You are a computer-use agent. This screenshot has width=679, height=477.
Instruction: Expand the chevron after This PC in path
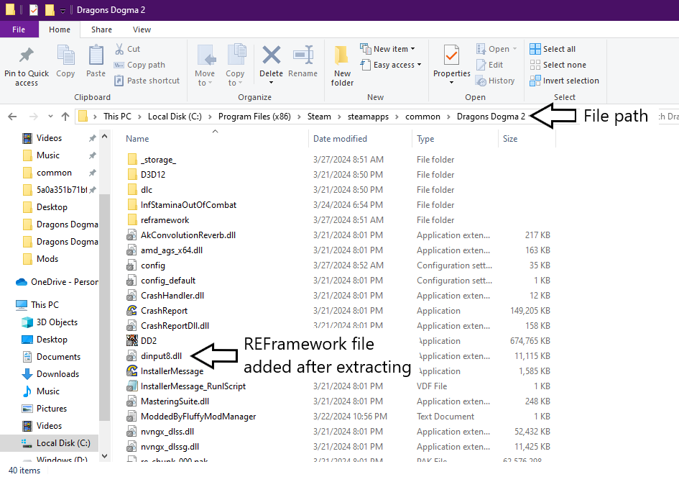click(x=140, y=117)
